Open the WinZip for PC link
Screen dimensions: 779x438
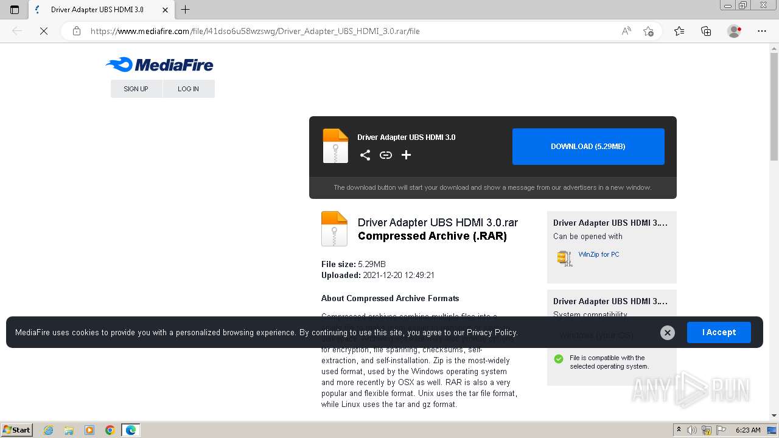click(x=599, y=254)
